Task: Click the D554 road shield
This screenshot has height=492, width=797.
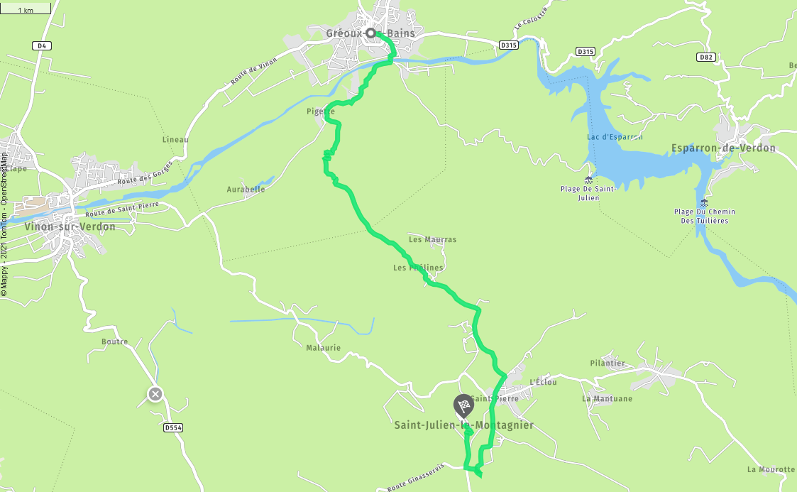Action: coord(173,428)
